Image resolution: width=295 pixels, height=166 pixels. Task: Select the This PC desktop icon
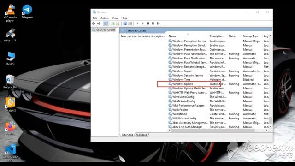pos(10,59)
